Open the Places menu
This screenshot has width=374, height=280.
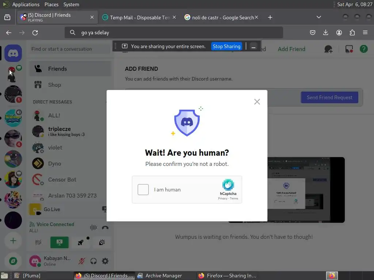[51, 4]
